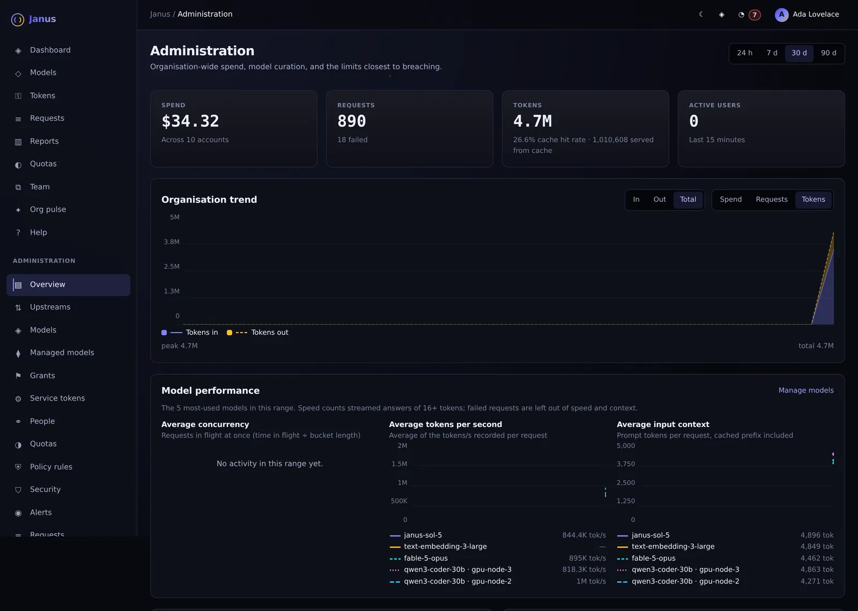Open Service tokens page

click(68, 399)
